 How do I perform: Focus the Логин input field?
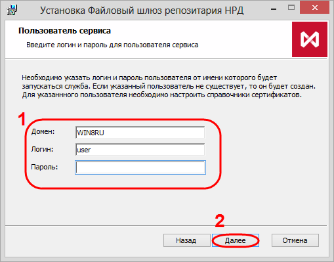140,150
